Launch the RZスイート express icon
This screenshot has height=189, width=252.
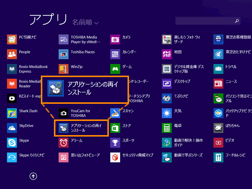pyautogui.click(x=12, y=98)
